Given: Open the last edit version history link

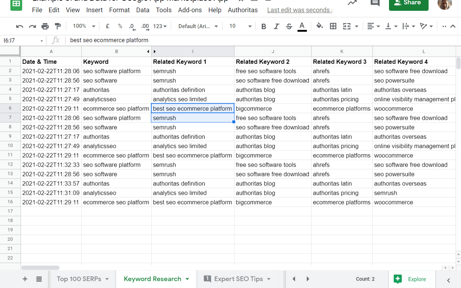Looking at the screenshot, I should (x=300, y=10).
